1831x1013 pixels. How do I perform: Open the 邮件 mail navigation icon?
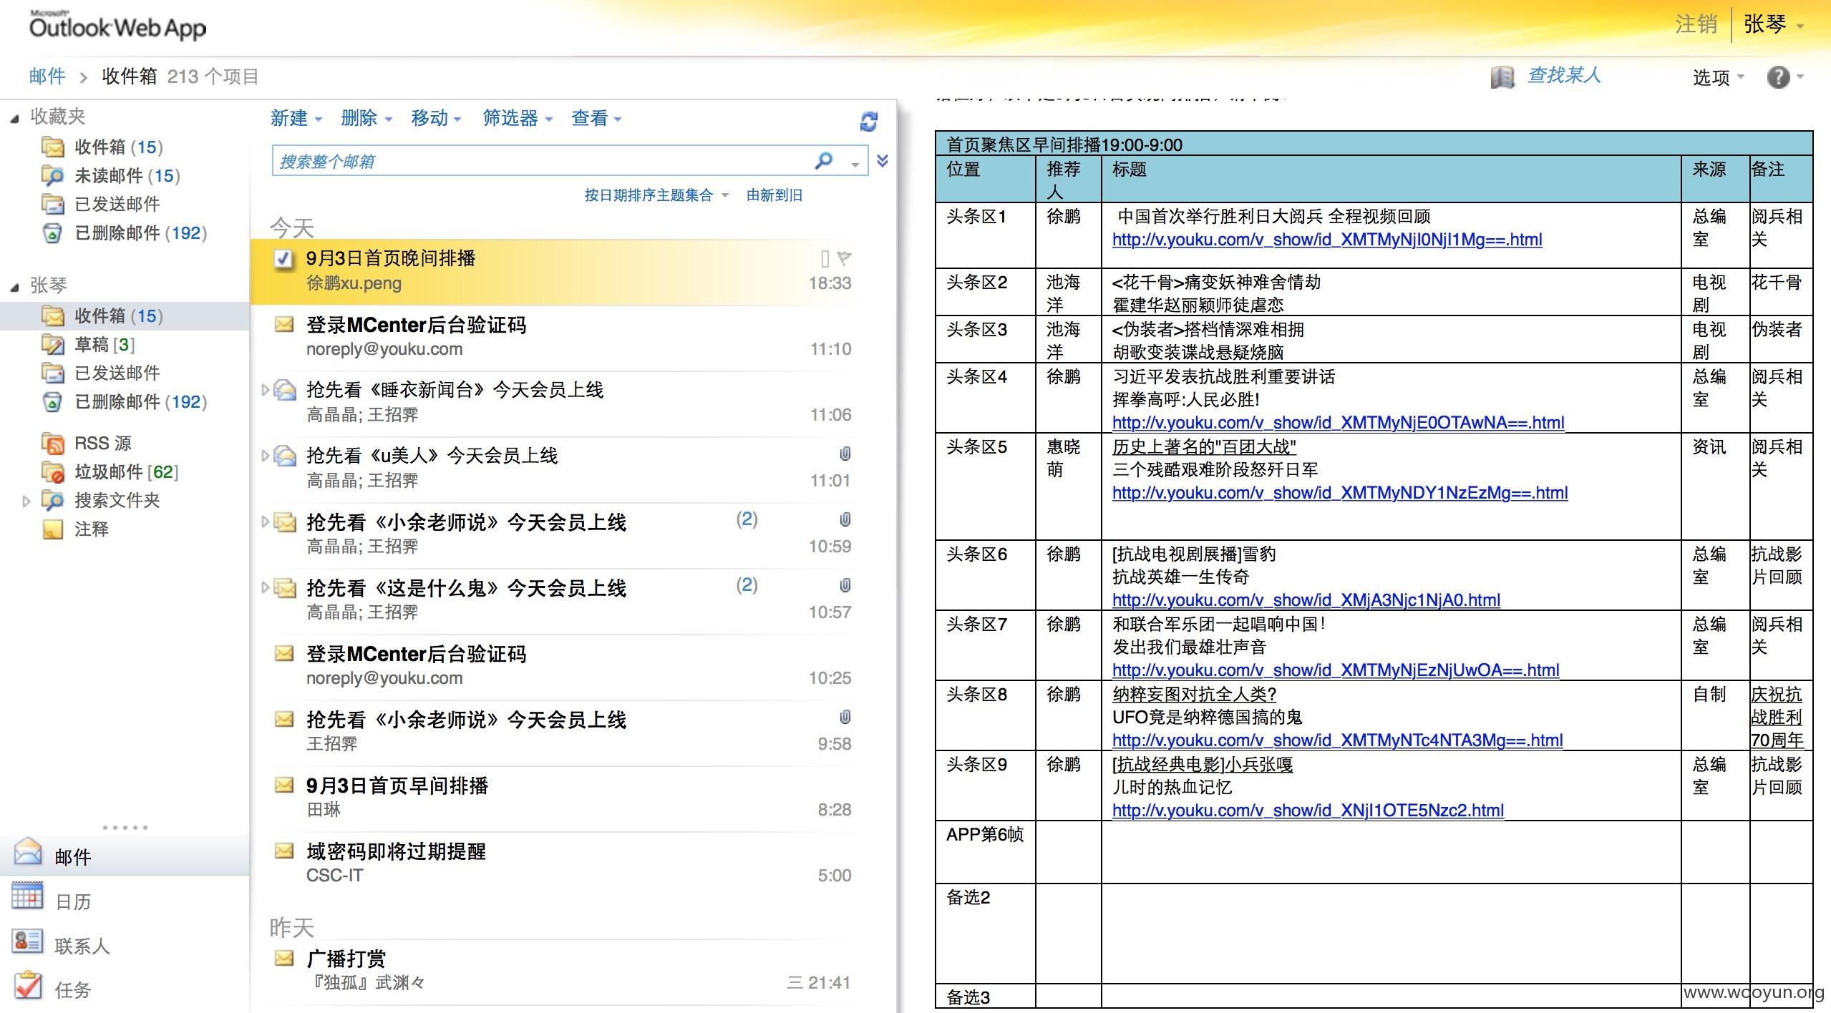coord(28,851)
